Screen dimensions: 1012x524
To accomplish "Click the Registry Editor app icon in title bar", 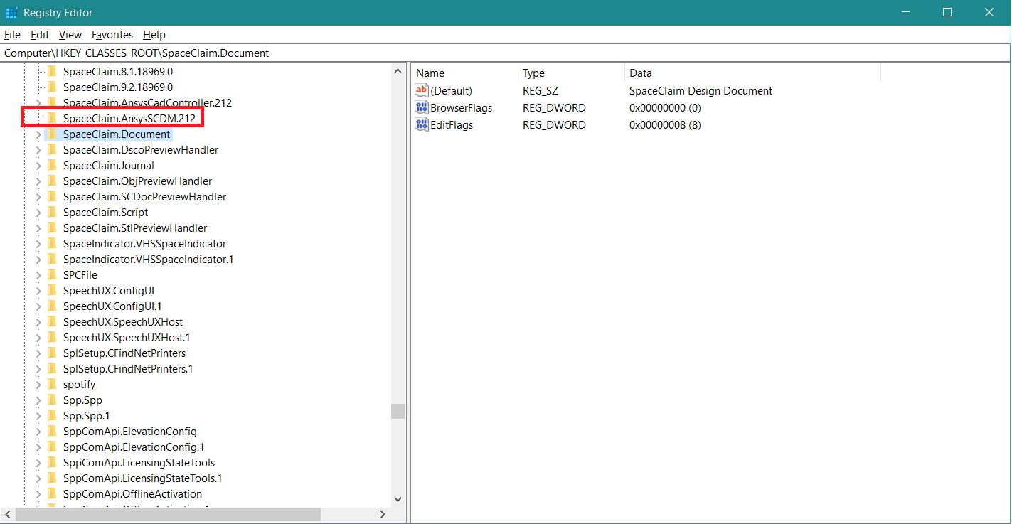I will tap(11, 13).
